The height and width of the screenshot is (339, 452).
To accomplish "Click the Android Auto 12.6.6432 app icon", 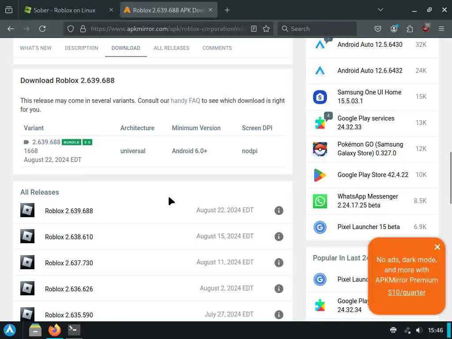I will tap(320, 71).
